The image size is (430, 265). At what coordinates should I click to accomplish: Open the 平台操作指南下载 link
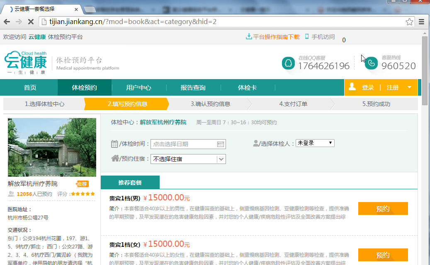[x=276, y=37]
